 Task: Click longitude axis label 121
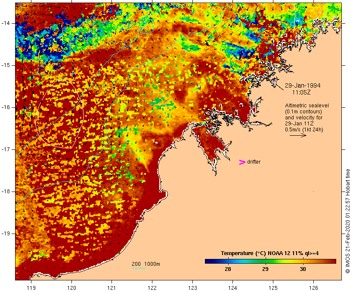112,288
